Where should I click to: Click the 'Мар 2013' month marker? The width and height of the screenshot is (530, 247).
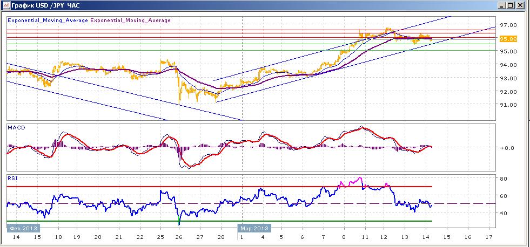pyautogui.click(x=254, y=228)
